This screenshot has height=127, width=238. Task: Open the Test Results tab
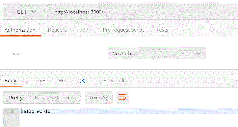[x=113, y=80]
